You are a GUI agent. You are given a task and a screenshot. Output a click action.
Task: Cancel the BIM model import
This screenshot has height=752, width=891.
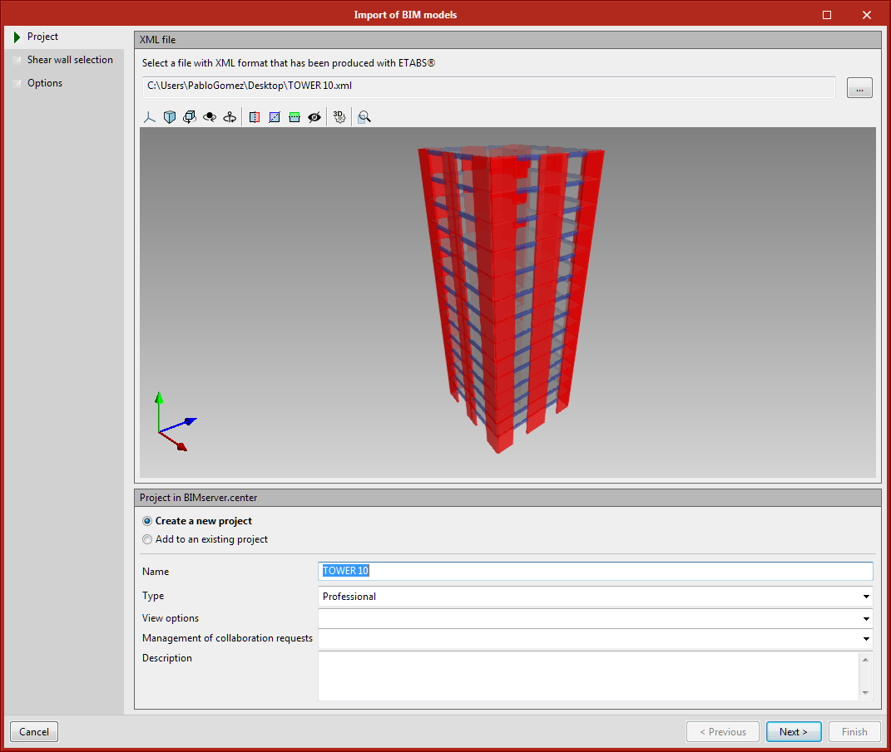pyautogui.click(x=33, y=731)
